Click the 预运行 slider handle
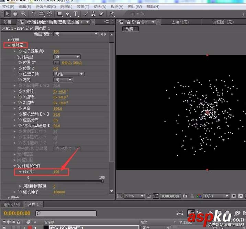The height and width of the screenshot is (229, 246). tap(103, 181)
